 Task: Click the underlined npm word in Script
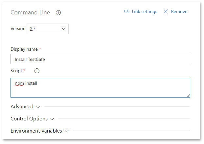tap(19, 83)
